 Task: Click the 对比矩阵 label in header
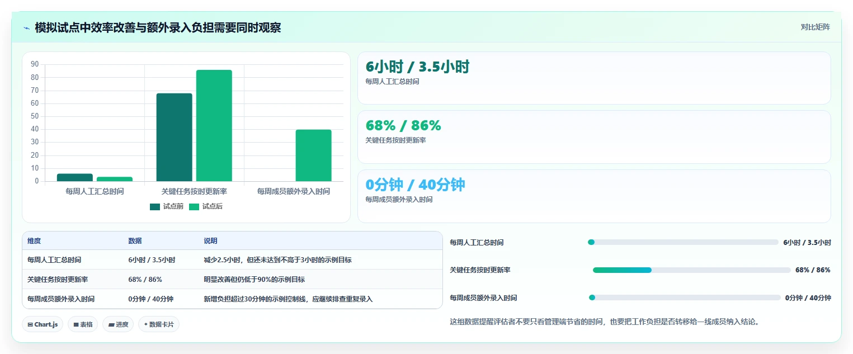click(x=815, y=27)
